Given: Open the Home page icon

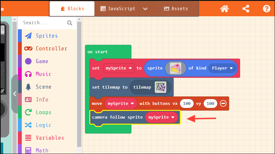Looking at the screenshot, I should click(x=224, y=9).
